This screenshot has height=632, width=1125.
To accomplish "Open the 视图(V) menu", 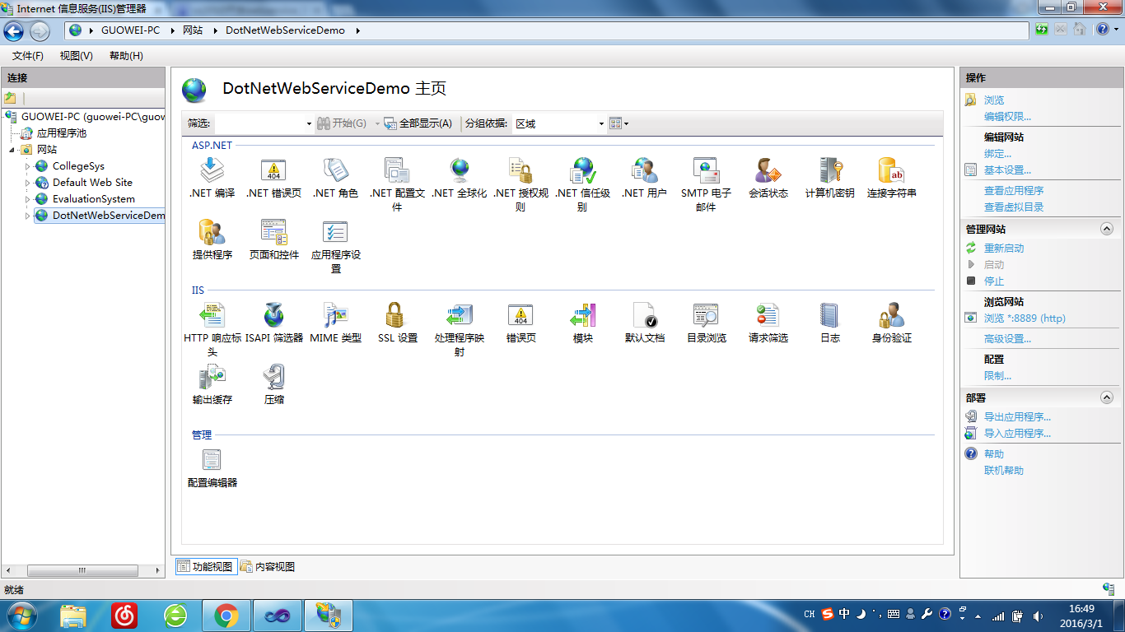I will 77,56.
